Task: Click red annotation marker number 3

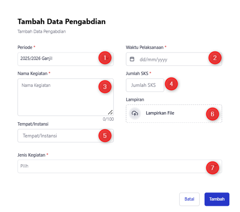Action: point(105,87)
